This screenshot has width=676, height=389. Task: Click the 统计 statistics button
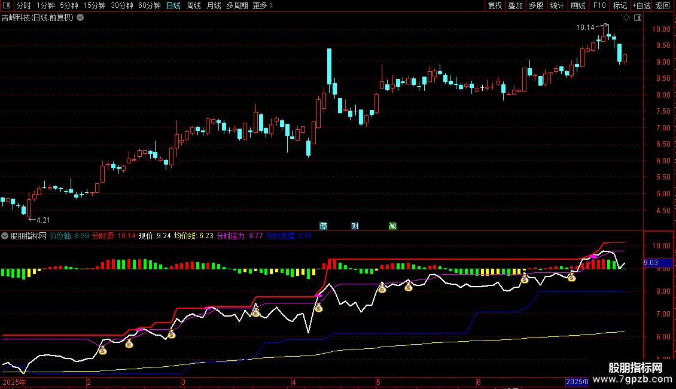coord(557,5)
